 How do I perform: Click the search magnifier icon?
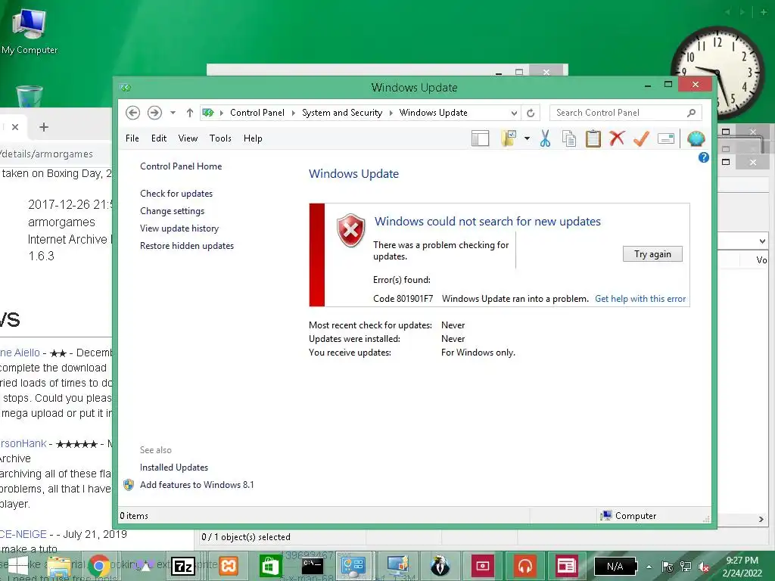coord(692,113)
